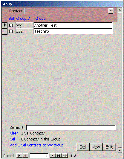Click the Exit button

point(109,147)
